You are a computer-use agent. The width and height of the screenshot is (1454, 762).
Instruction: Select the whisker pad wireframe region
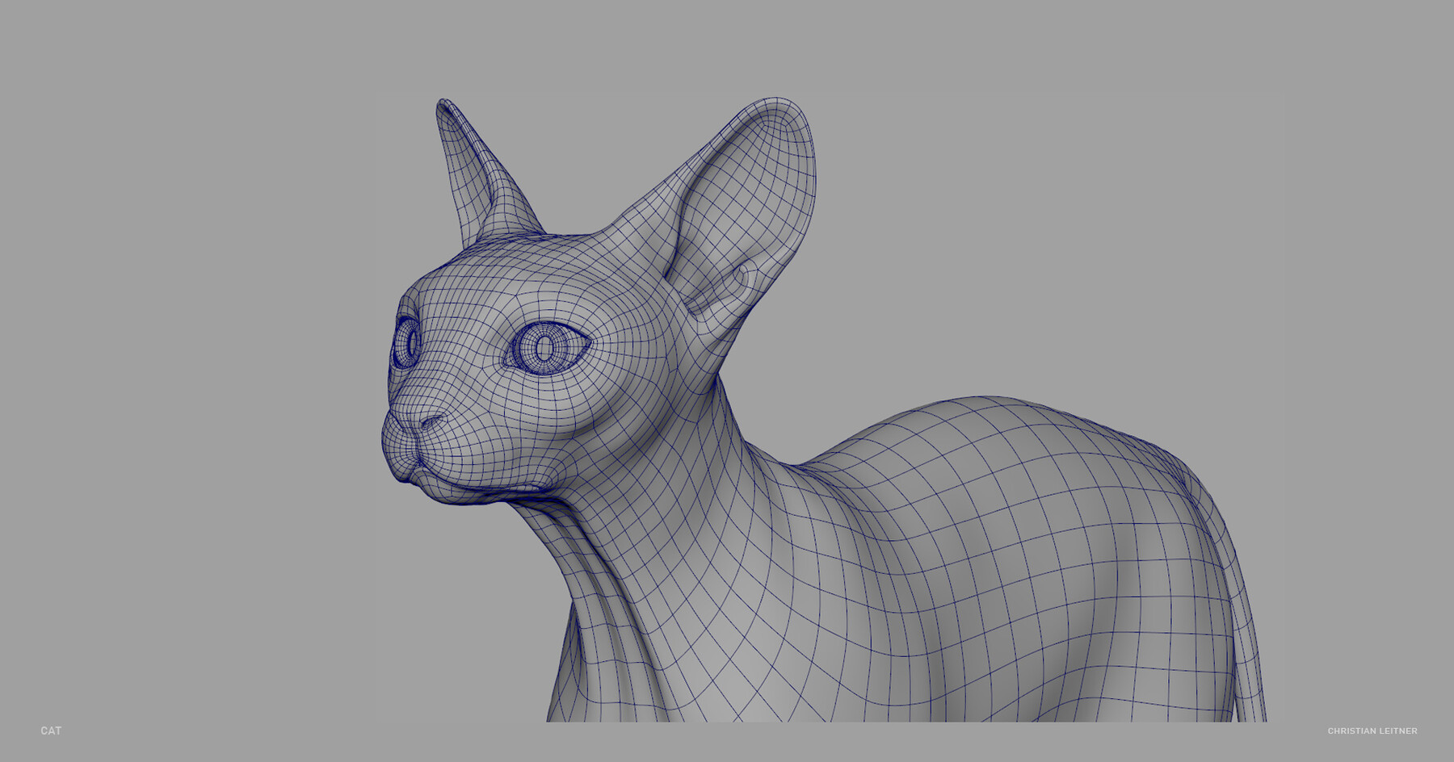(473, 452)
